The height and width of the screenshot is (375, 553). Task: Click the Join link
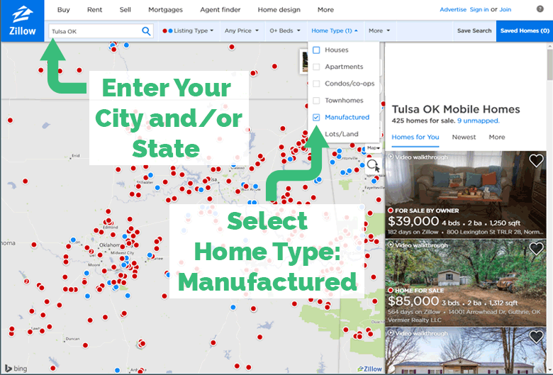[x=505, y=9]
